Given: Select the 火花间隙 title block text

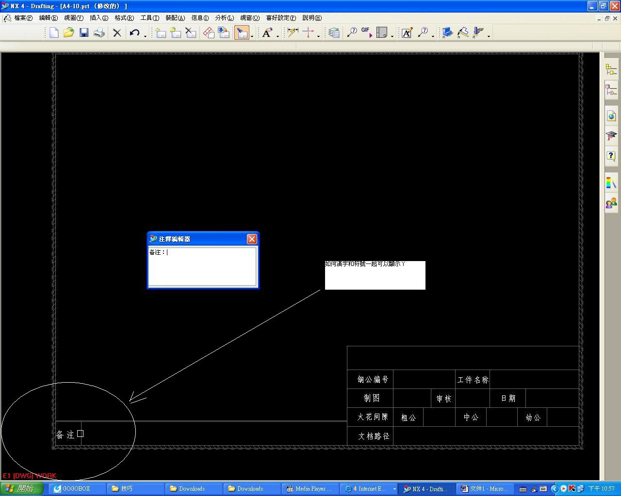Looking at the screenshot, I should [373, 417].
